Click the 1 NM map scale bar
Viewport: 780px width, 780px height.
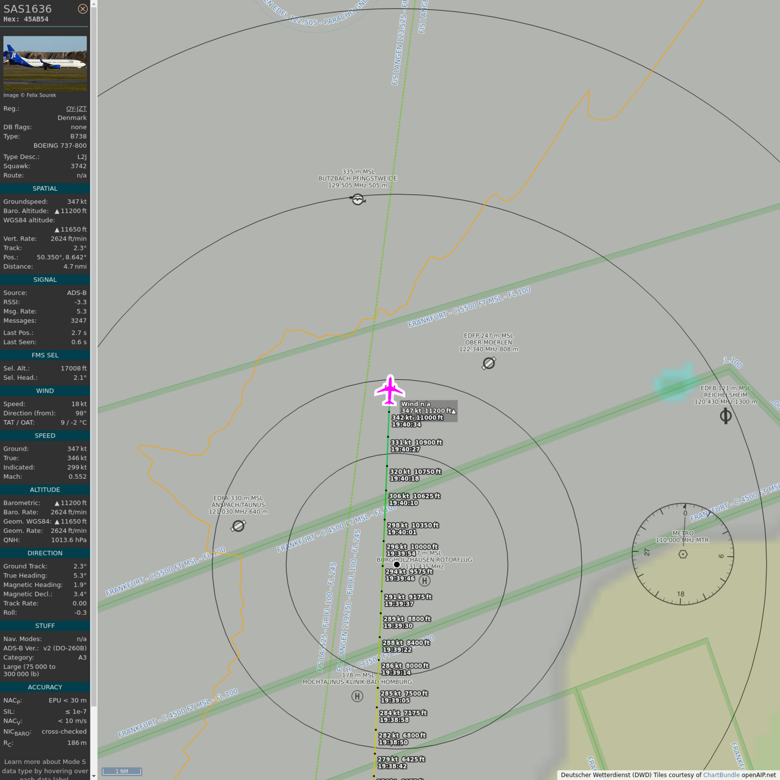click(x=122, y=771)
